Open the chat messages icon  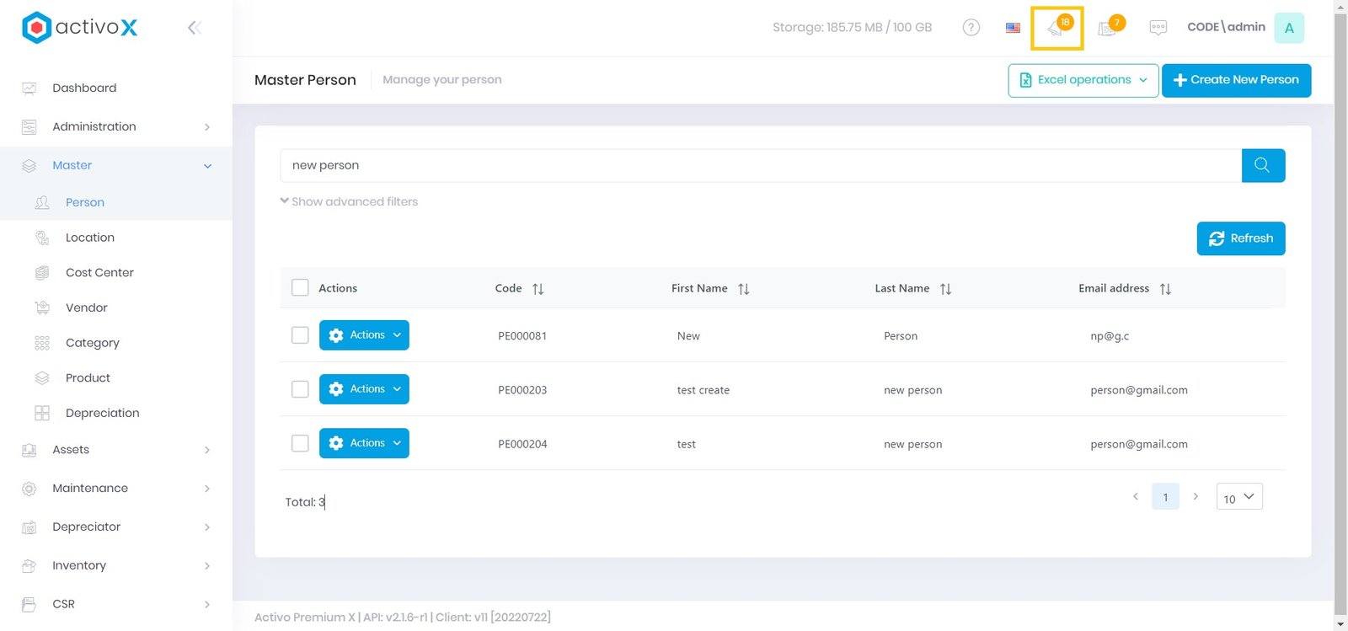[x=1158, y=28]
